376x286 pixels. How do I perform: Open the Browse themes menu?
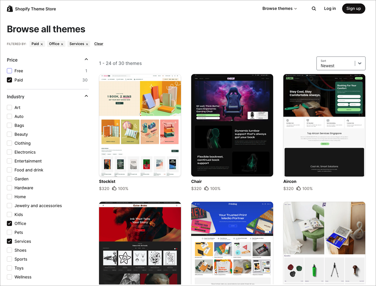point(279,8)
